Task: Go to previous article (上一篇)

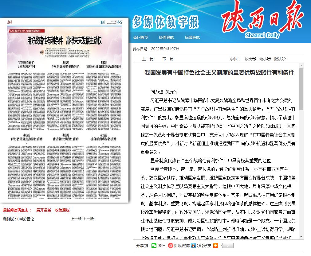Action: pyautogui.click(x=148, y=59)
